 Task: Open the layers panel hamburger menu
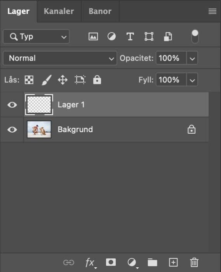(x=212, y=11)
